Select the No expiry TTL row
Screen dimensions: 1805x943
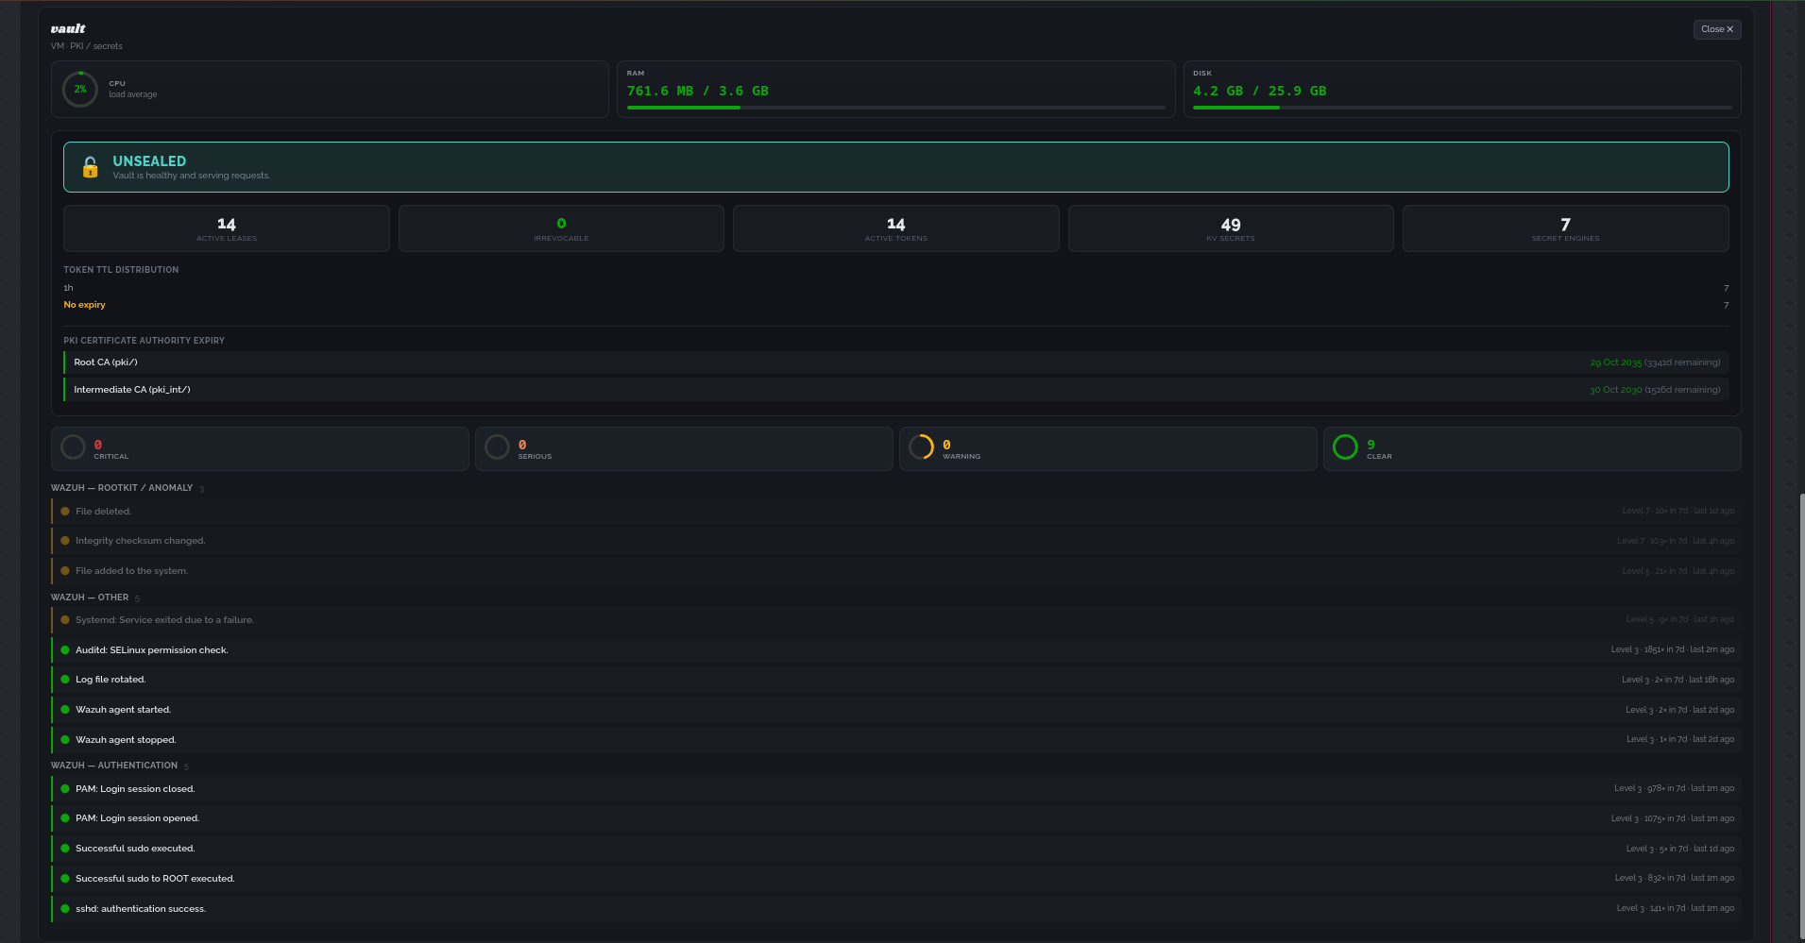(895, 305)
